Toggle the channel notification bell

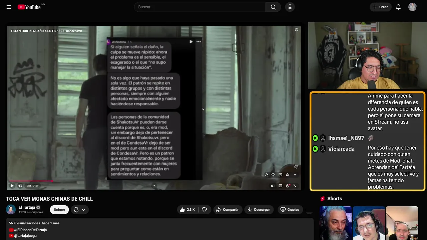tap(76, 210)
